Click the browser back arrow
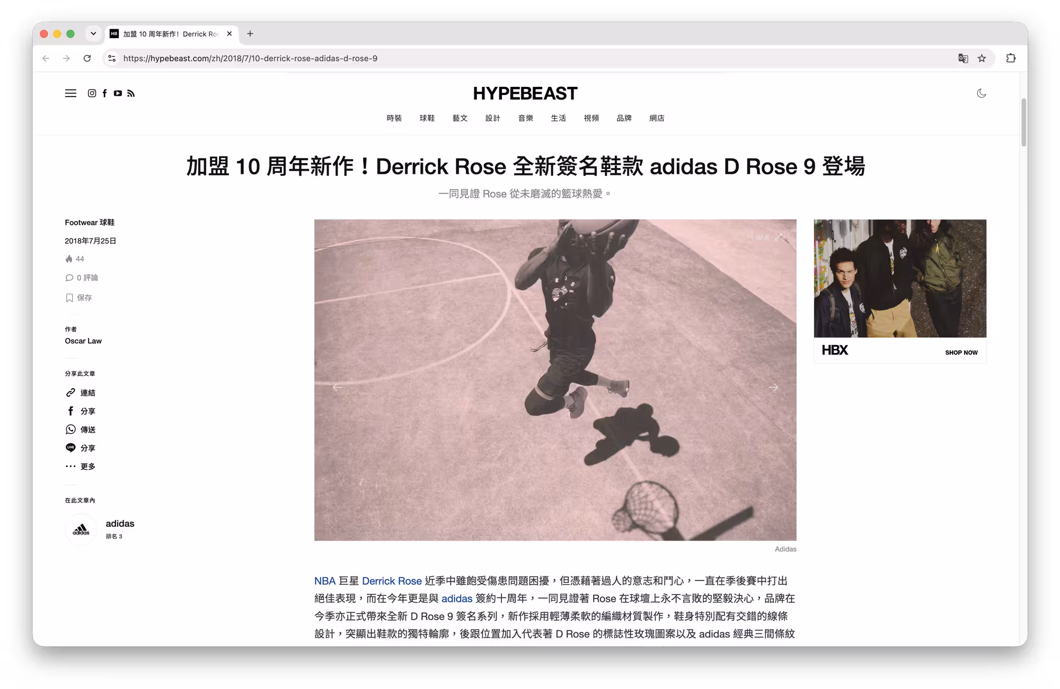 (46, 58)
